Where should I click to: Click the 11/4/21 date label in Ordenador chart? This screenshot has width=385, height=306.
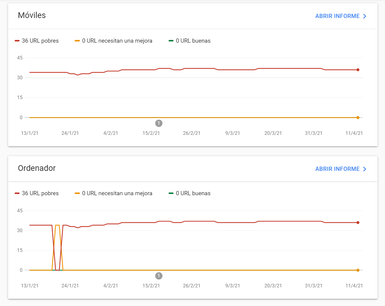click(354, 286)
